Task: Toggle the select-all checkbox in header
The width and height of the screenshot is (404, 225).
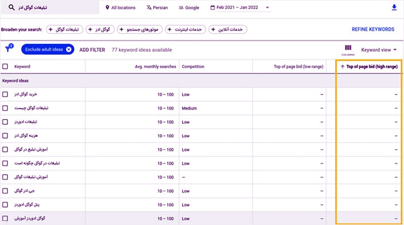Action: pos(5,67)
